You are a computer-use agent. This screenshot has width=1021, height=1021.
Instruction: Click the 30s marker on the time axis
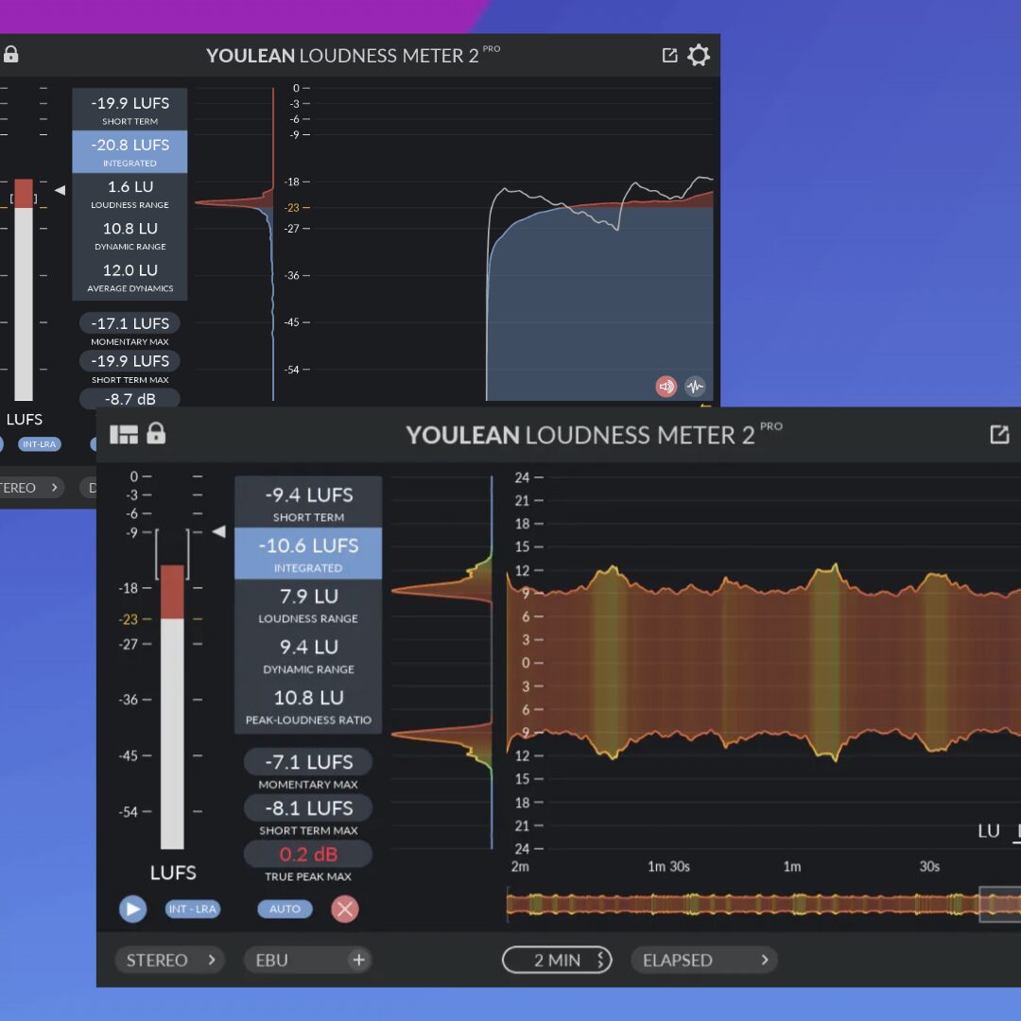point(929,867)
